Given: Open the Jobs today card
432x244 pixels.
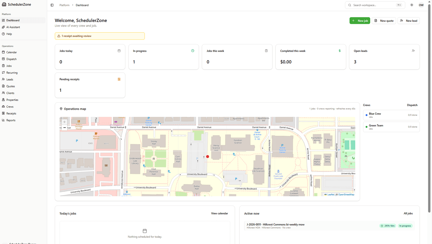Looking at the screenshot, I should [90, 57].
